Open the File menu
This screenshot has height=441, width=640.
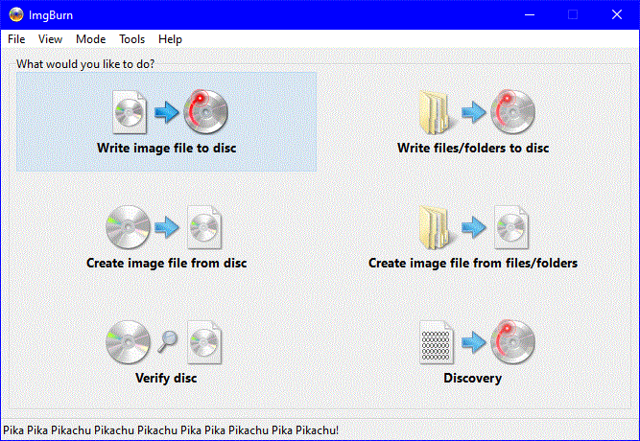(16, 39)
